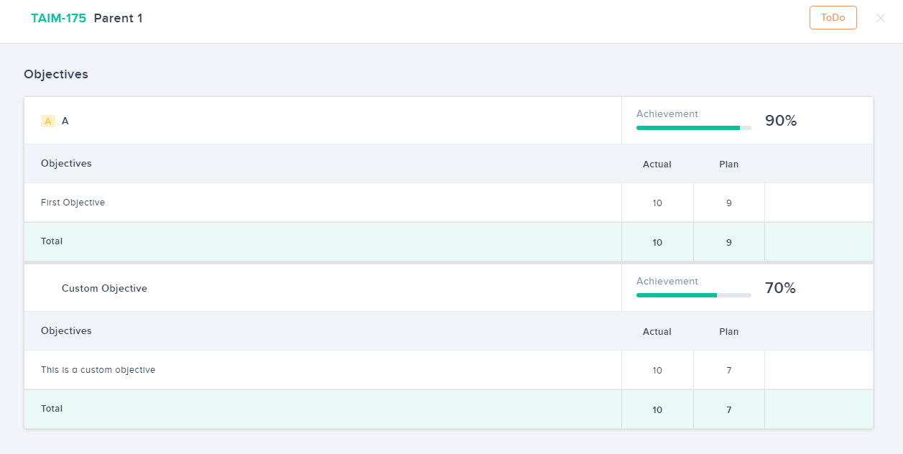Click the Parent 1 title text
Image resolution: width=903 pixels, height=454 pixels.
click(119, 19)
